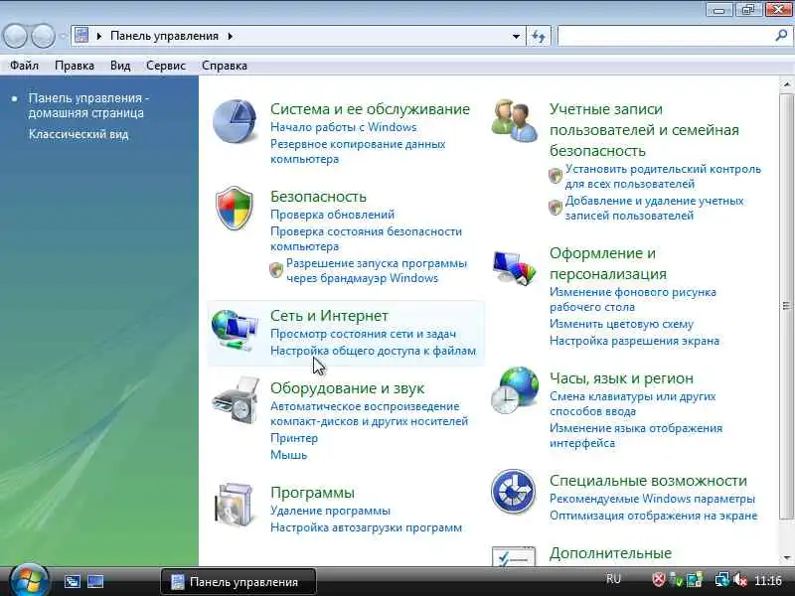Click the red security alert tray icon
The width and height of the screenshot is (795, 596).
click(x=658, y=579)
